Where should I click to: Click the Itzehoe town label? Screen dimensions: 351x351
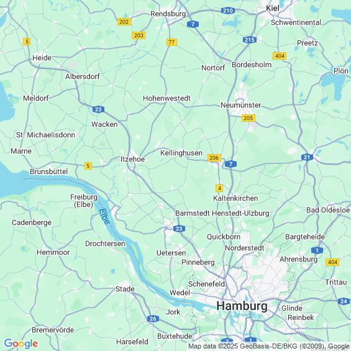coord(132,159)
